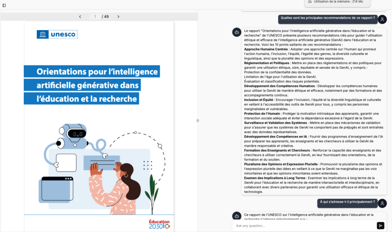Click the user avatar beside the recommandations question

[382, 19]
